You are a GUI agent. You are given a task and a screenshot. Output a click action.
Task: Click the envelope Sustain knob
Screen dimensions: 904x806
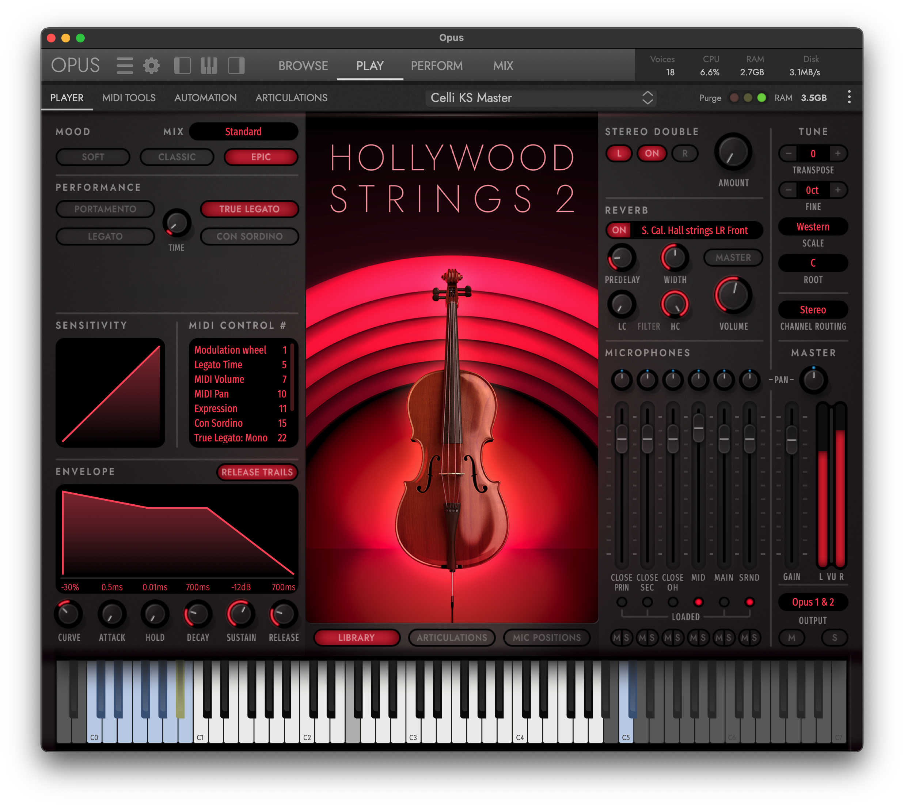click(240, 614)
